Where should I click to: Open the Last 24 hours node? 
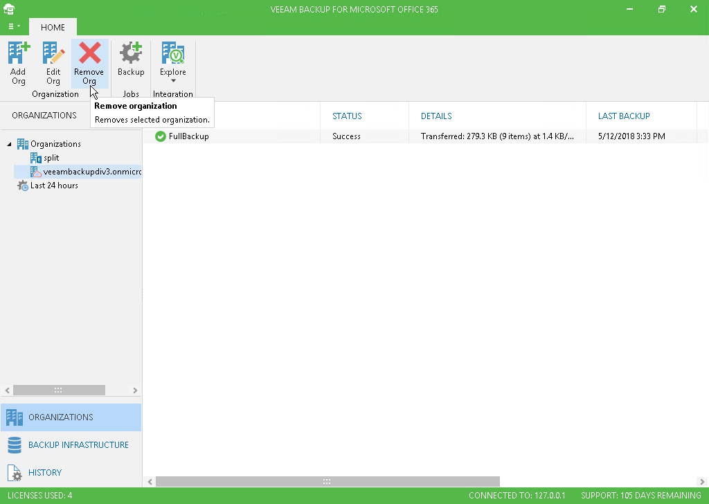point(54,186)
